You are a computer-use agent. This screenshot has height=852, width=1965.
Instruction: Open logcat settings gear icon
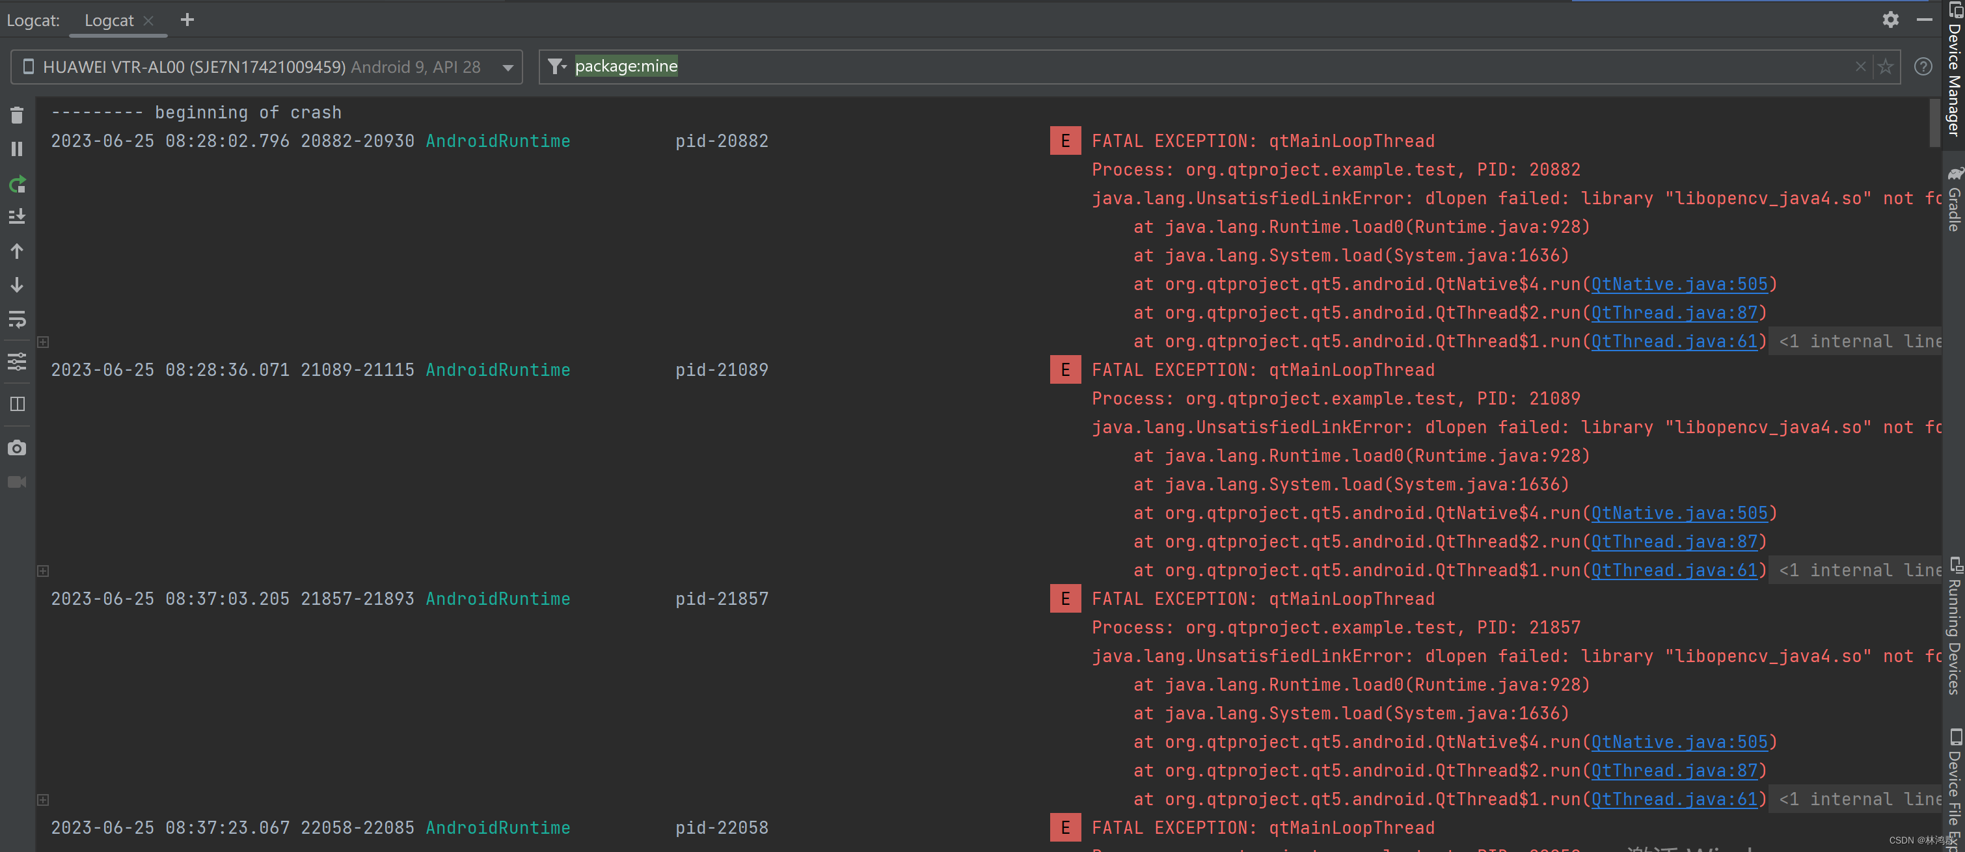click(x=1890, y=19)
